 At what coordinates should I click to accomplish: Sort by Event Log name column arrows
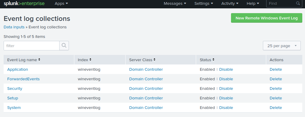click(39, 60)
